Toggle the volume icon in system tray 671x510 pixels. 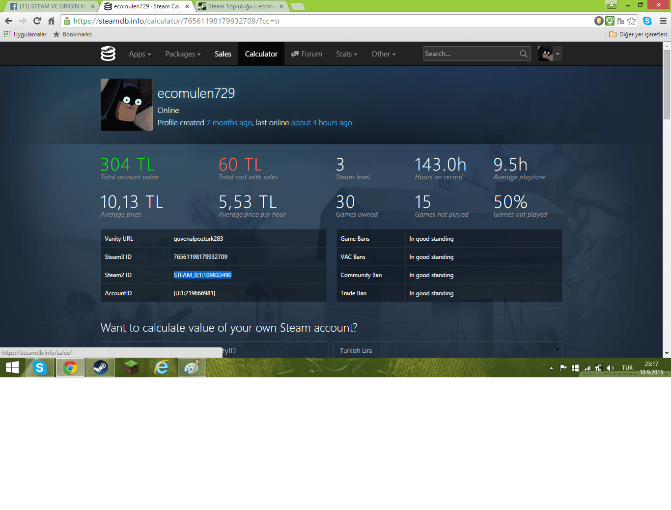click(x=610, y=367)
